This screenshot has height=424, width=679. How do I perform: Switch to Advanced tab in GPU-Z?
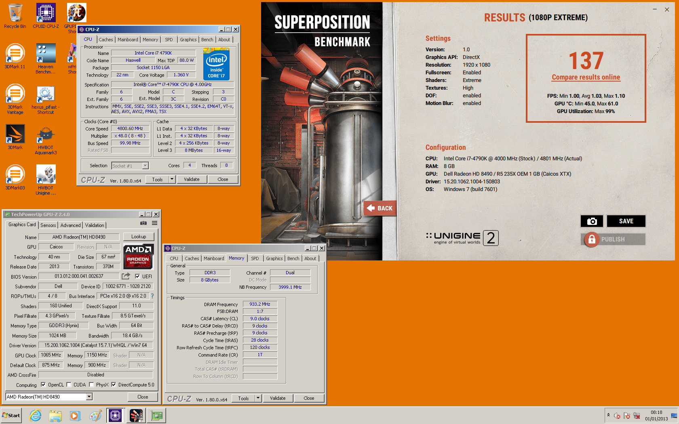coord(71,225)
